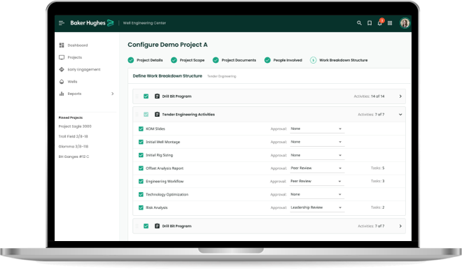The image size is (462, 269).
Task: Open Initial Well Montage approval dropdown
Action: 317,142
